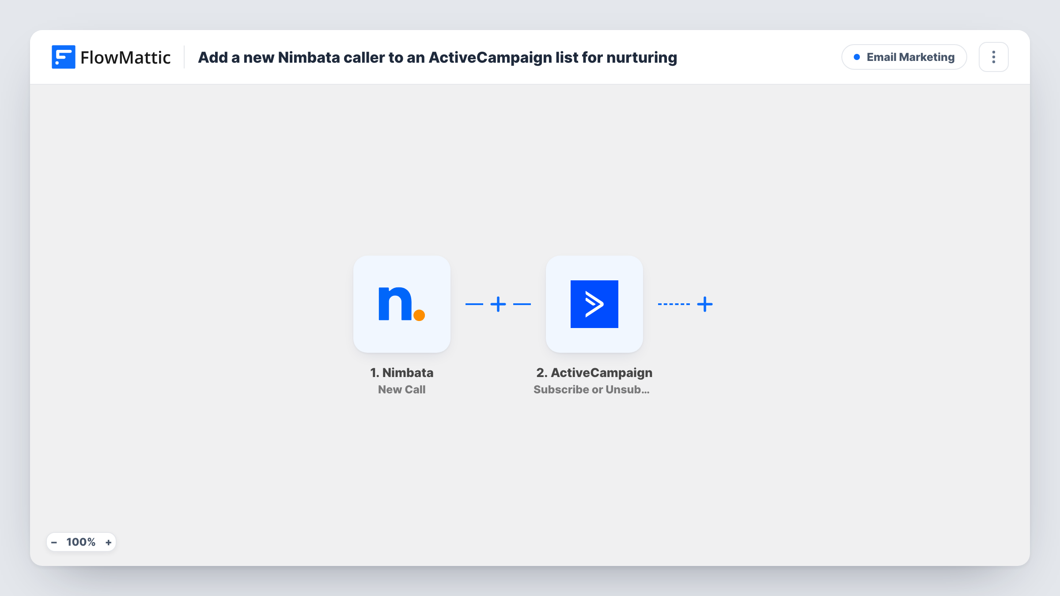The width and height of the screenshot is (1060, 596).
Task: Click the '1. Nimbata' step label
Action: 402,373
